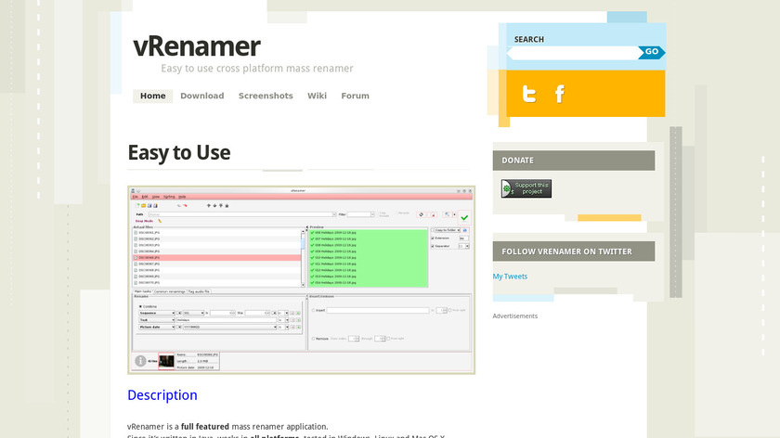Viewport: 780px width, 438px height.
Task: Click the Description heading link
Action: [x=162, y=394]
